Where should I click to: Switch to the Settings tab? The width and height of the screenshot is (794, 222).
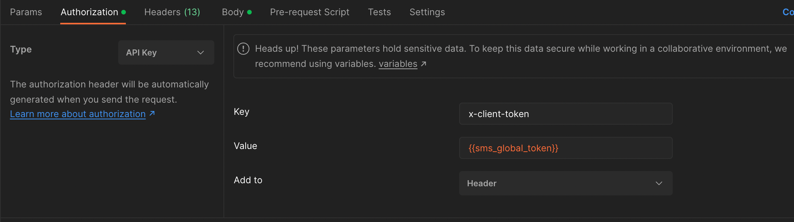(427, 12)
